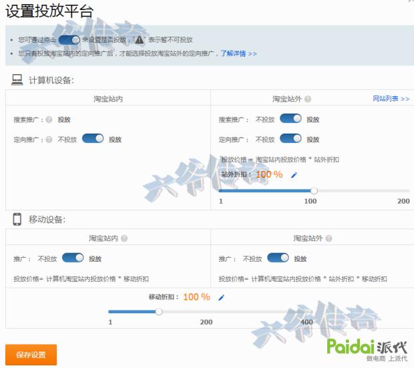This screenshot has height=368, width=414.
Task: Click the 保存设置 save button
Action: point(31,355)
